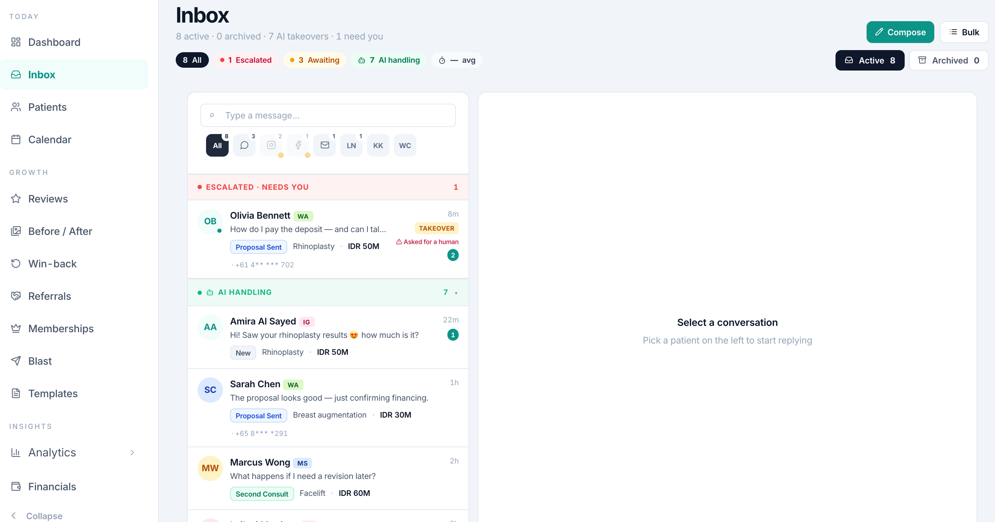This screenshot has width=995, height=522.
Task: Click the OB avatar
Action: (x=210, y=221)
